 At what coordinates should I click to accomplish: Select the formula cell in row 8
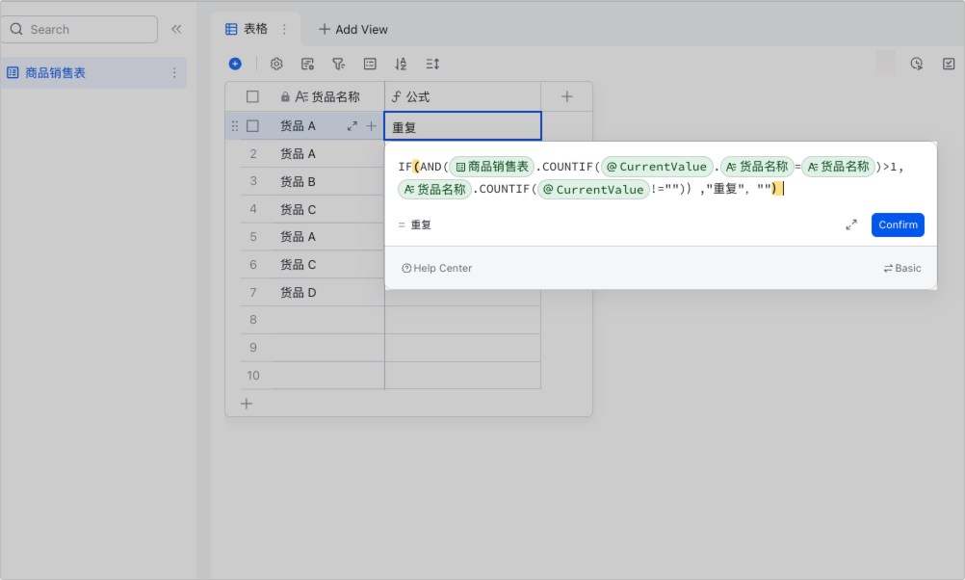pyautogui.click(x=463, y=320)
